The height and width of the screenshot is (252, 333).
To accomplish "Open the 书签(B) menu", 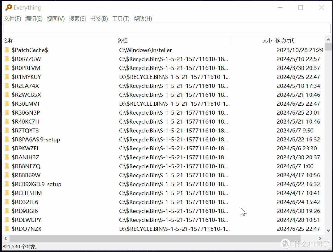I will (99, 19).
